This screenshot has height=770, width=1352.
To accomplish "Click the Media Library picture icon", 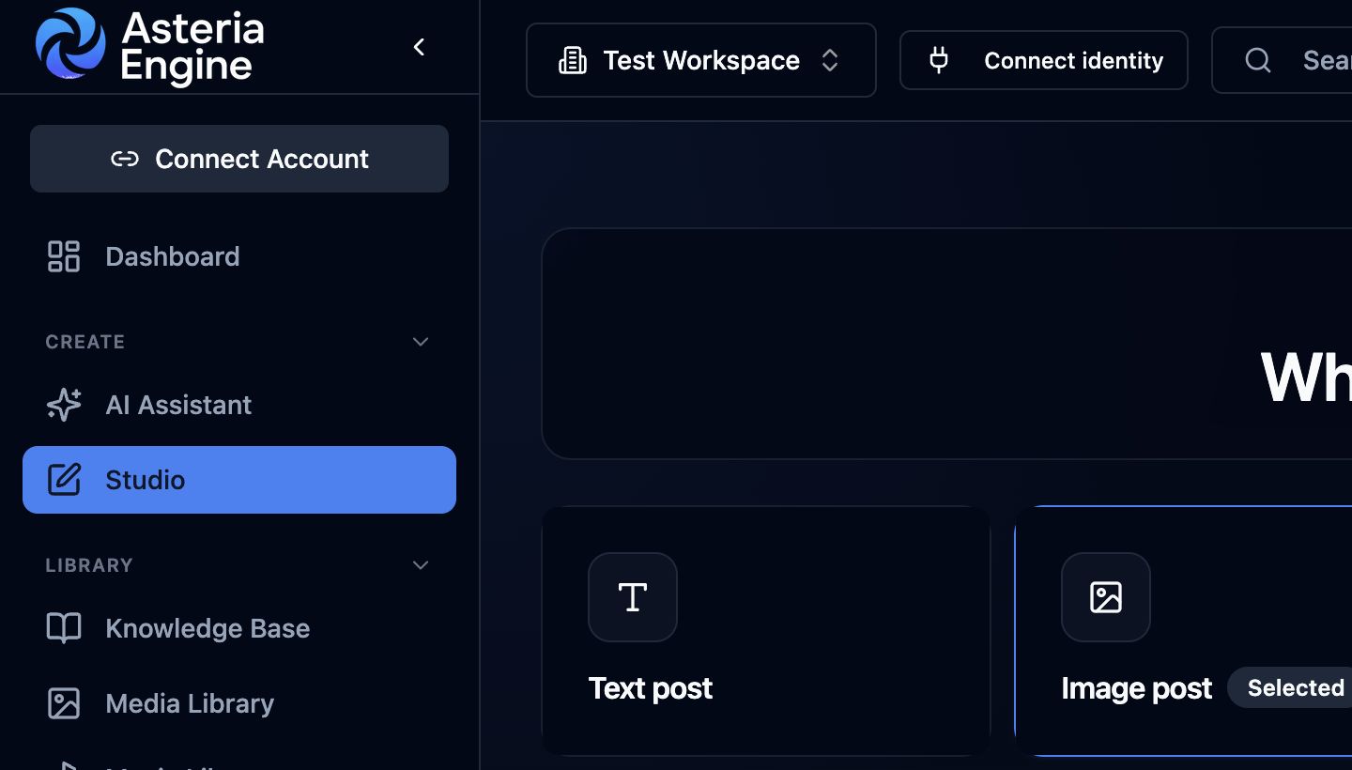I will [64, 703].
